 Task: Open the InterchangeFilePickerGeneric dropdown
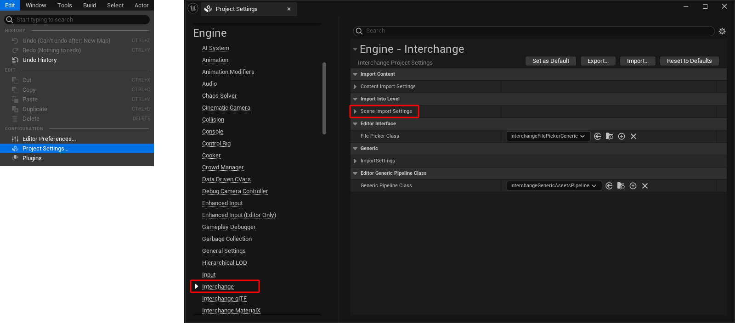tap(548, 136)
